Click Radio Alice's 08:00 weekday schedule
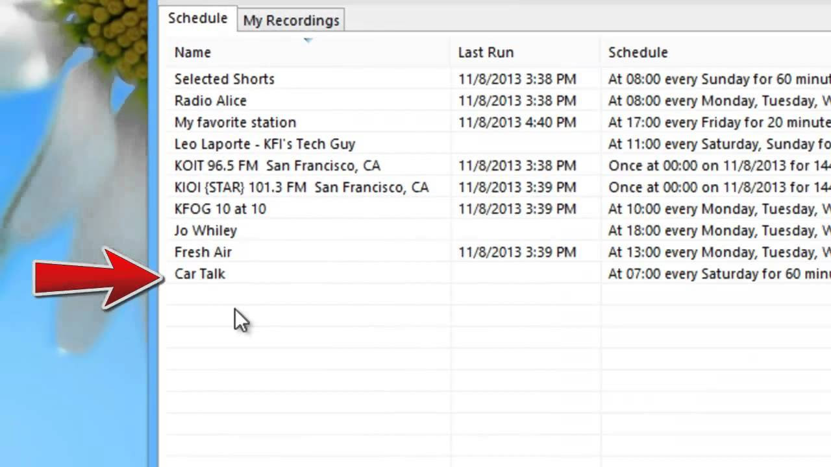The width and height of the screenshot is (831, 467). click(719, 101)
